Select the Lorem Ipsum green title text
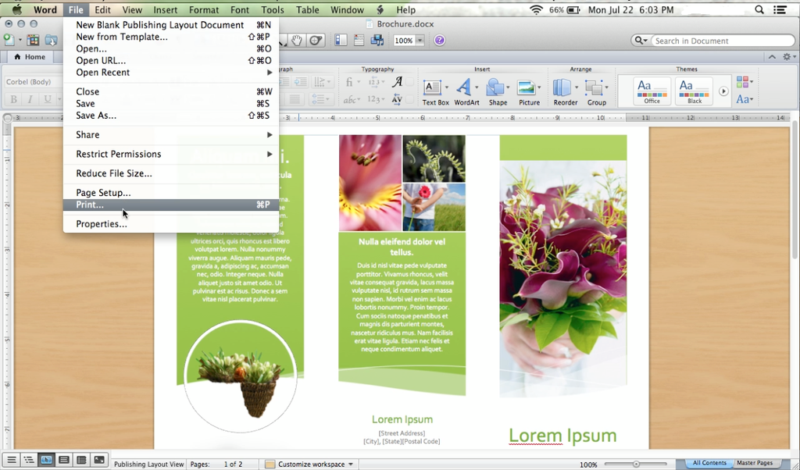800x470 pixels. [x=562, y=436]
